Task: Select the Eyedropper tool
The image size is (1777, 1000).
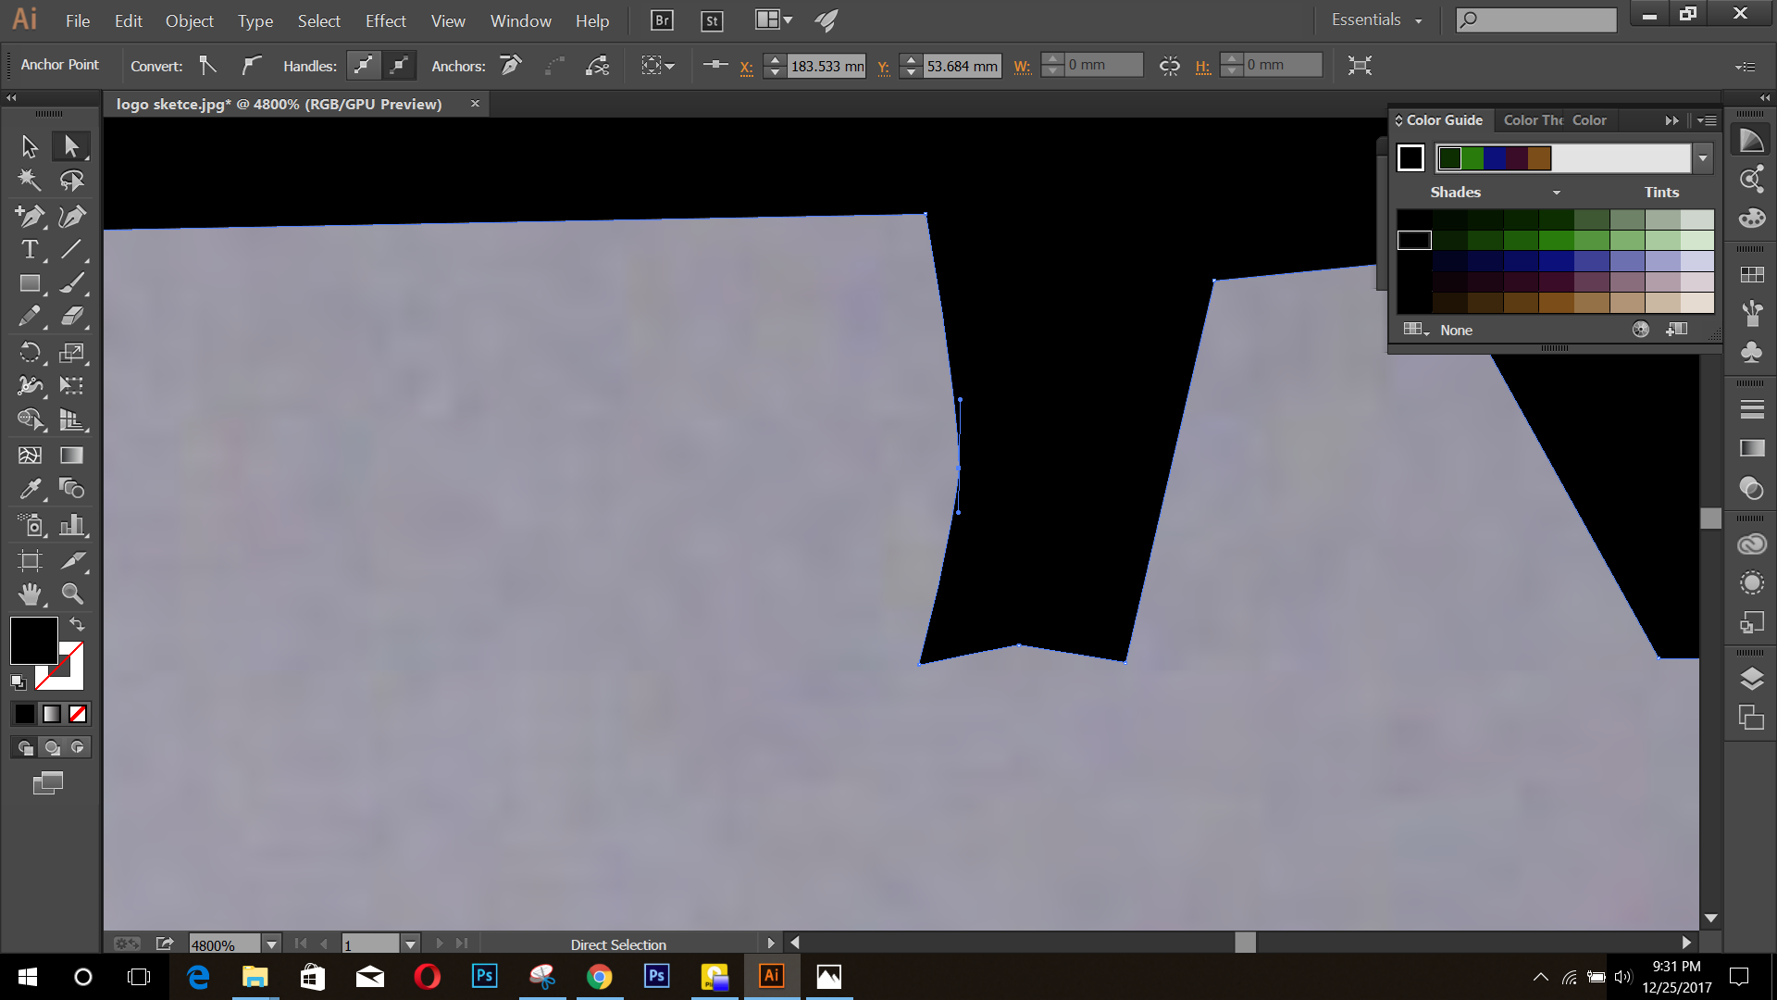Action: point(30,489)
